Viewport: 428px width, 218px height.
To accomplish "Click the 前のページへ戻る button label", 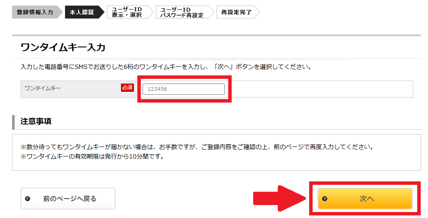I will [70, 199].
